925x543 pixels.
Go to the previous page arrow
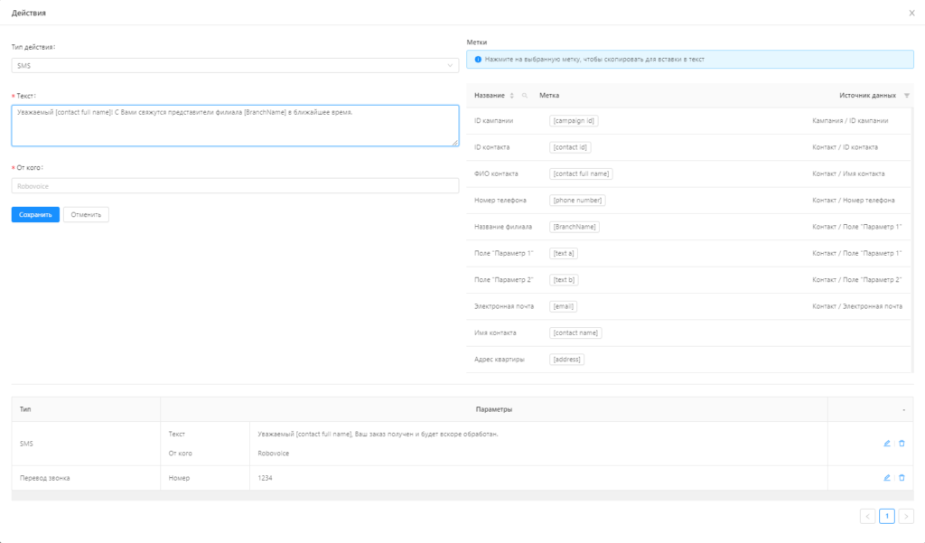867,517
